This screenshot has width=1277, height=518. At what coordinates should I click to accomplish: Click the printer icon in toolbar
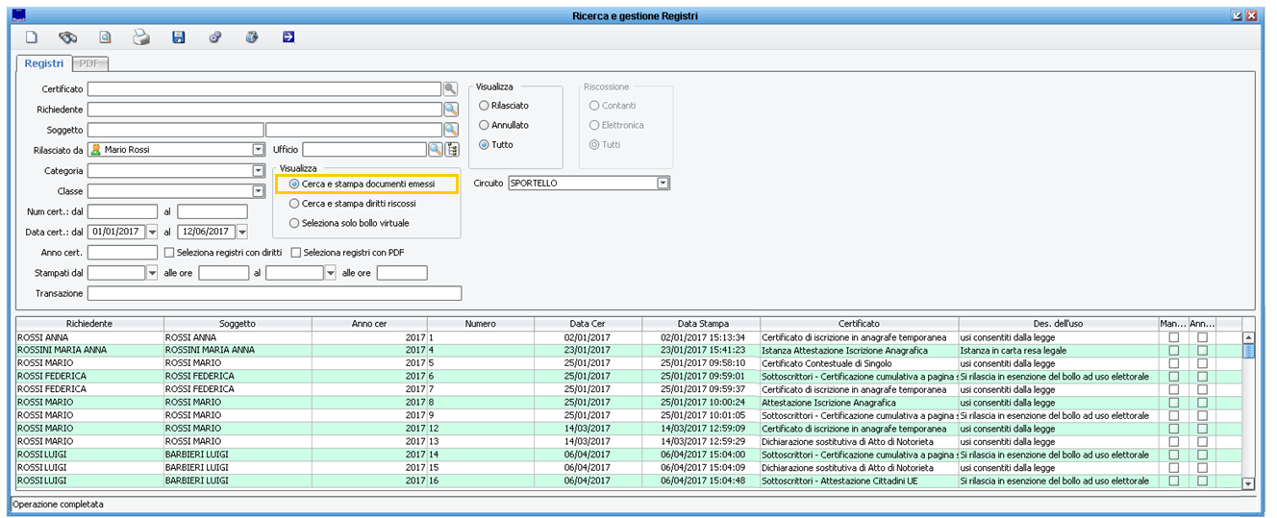pos(141,37)
